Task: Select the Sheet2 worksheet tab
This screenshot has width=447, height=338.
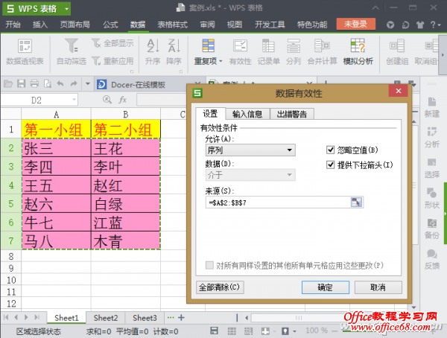Action: point(106,317)
